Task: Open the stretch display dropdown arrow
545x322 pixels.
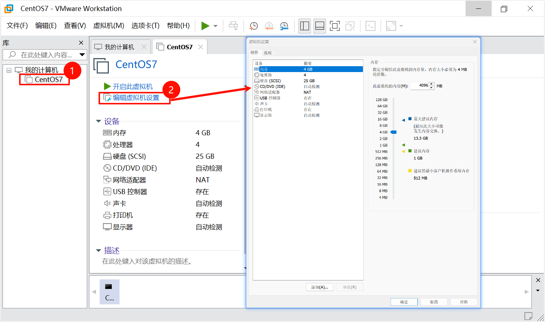Action: coord(401,26)
